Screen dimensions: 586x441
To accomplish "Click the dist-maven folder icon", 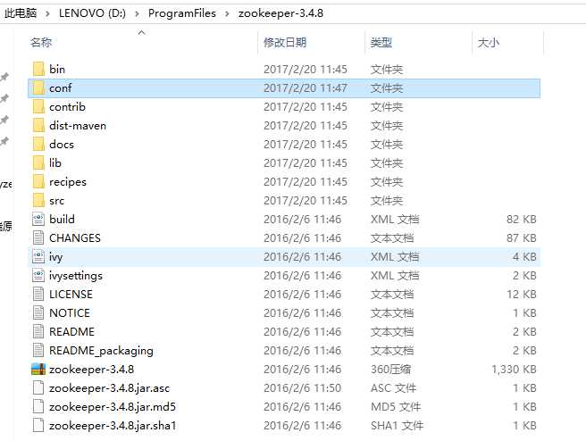I will (x=38, y=126).
